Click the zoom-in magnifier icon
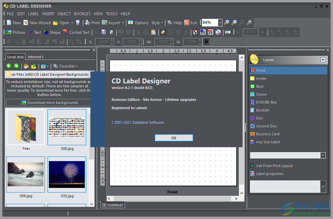 coord(227,22)
